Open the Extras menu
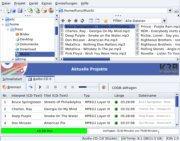The width and height of the screenshot is (180, 141). (x=47, y=3)
